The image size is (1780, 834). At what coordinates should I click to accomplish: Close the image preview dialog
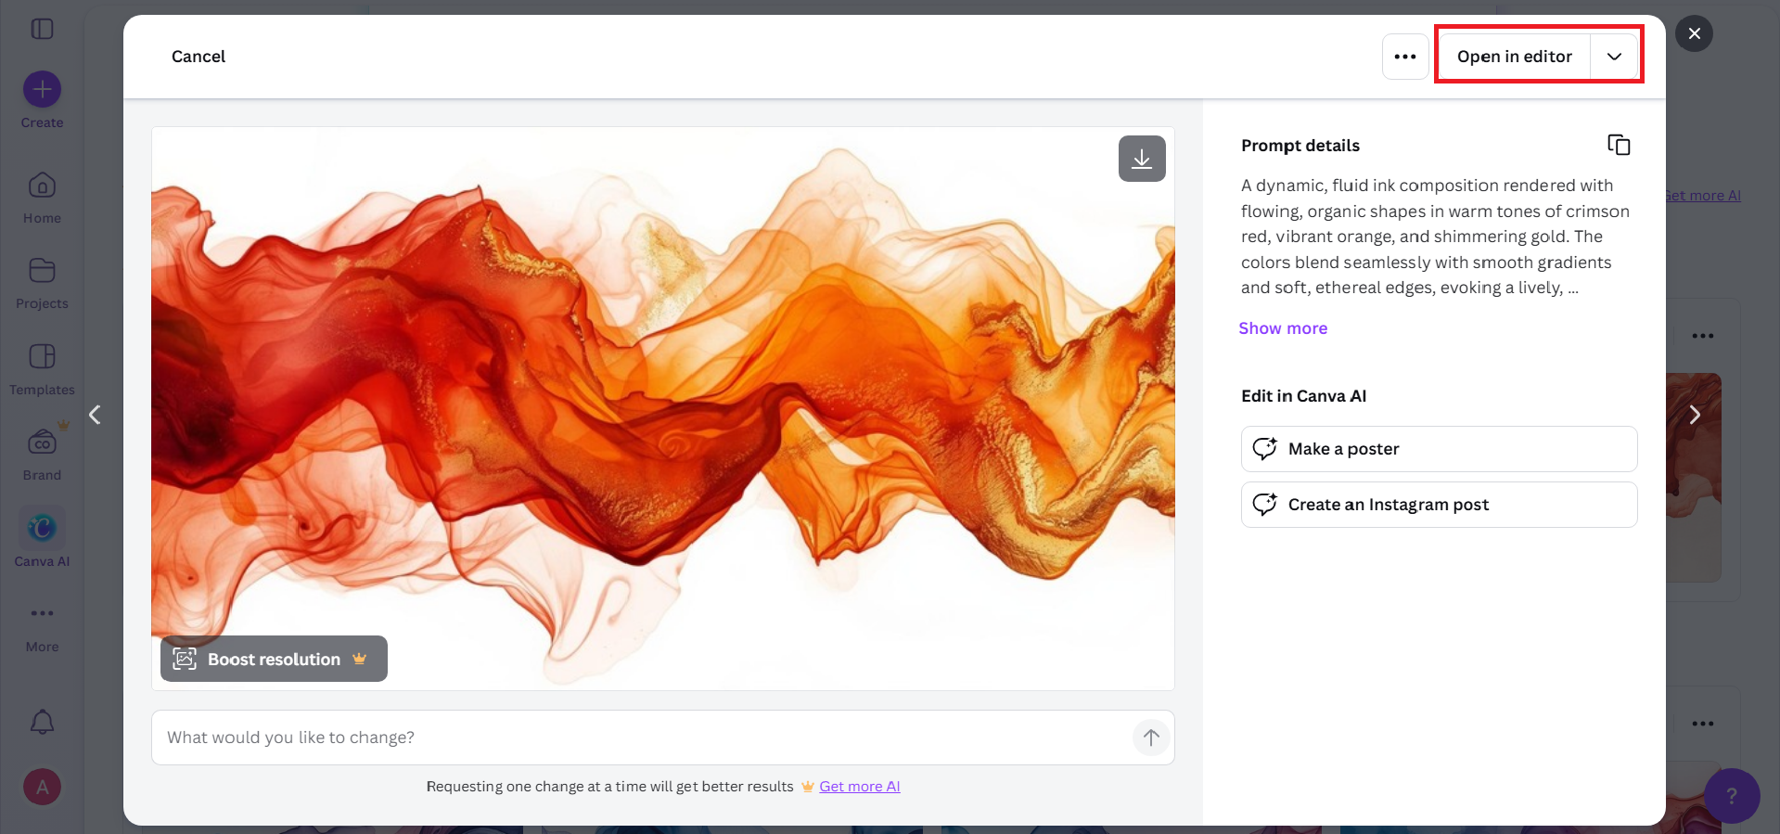coord(1694,33)
